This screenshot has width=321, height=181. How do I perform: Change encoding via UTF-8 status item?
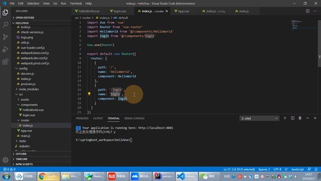[x=277, y=169]
